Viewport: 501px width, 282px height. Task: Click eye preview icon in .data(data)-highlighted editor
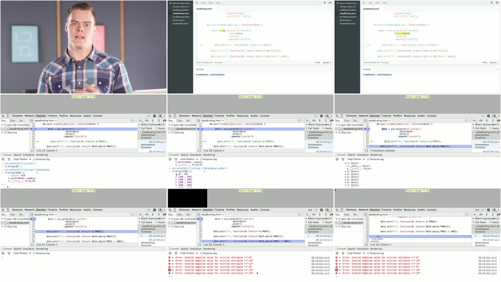497,2
